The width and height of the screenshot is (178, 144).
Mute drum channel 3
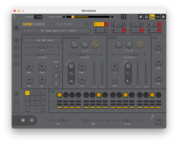click(x=142, y=24)
